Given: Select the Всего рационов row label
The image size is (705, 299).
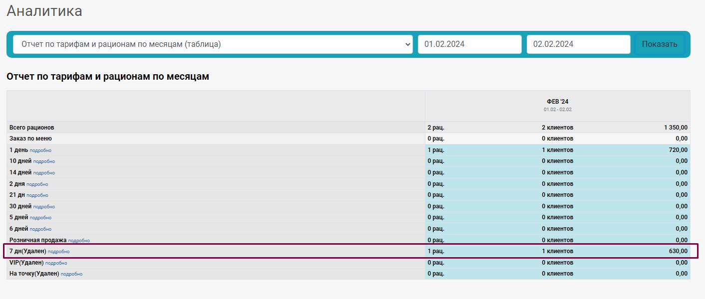Looking at the screenshot, I should click(x=32, y=128).
